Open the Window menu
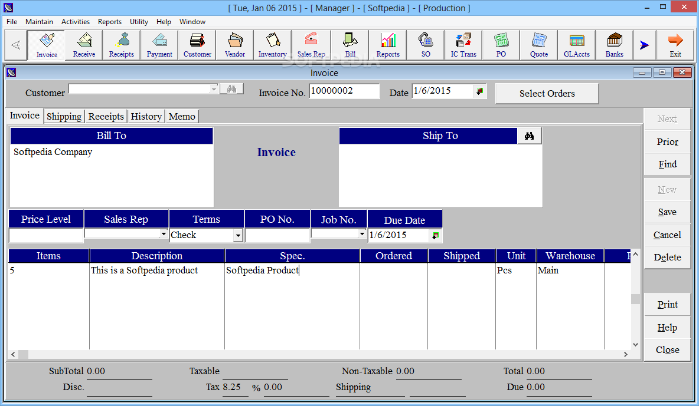The image size is (699, 406). click(192, 21)
